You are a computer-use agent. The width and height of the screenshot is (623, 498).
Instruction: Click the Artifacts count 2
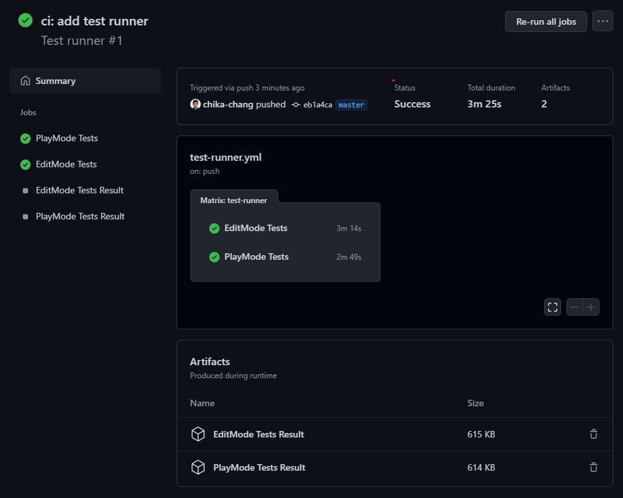(544, 104)
